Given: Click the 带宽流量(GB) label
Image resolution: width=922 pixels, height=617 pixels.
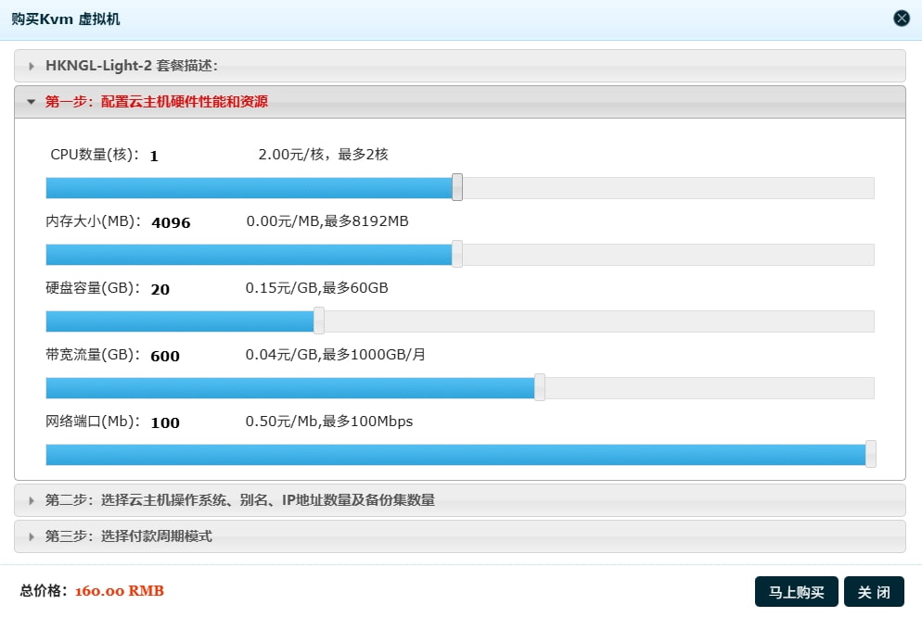Looking at the screenshot, I should coord(93,355).
